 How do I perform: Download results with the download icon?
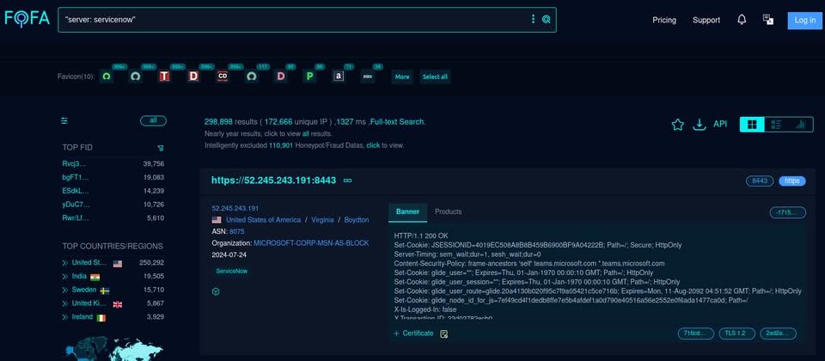coord(699,125)
